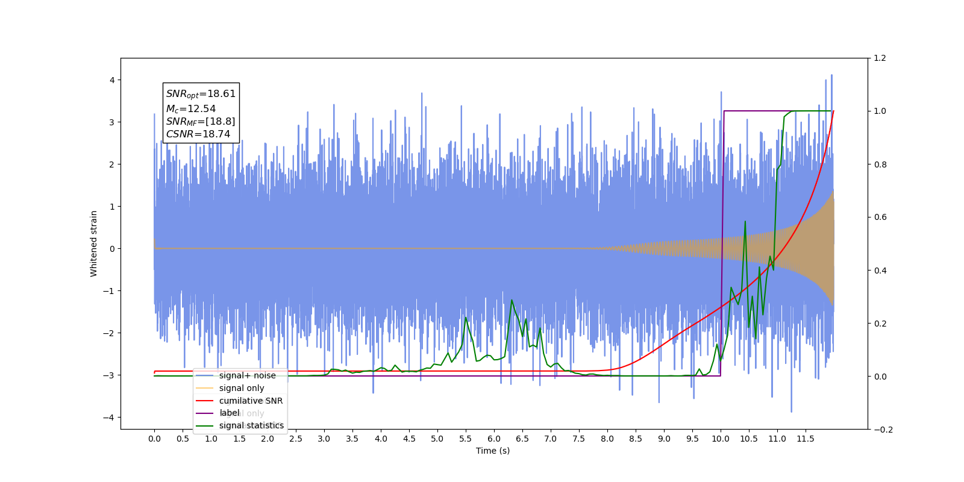964x482 pixels.
Task: Click the left axis tick label 4
Action: coord(112,80)
